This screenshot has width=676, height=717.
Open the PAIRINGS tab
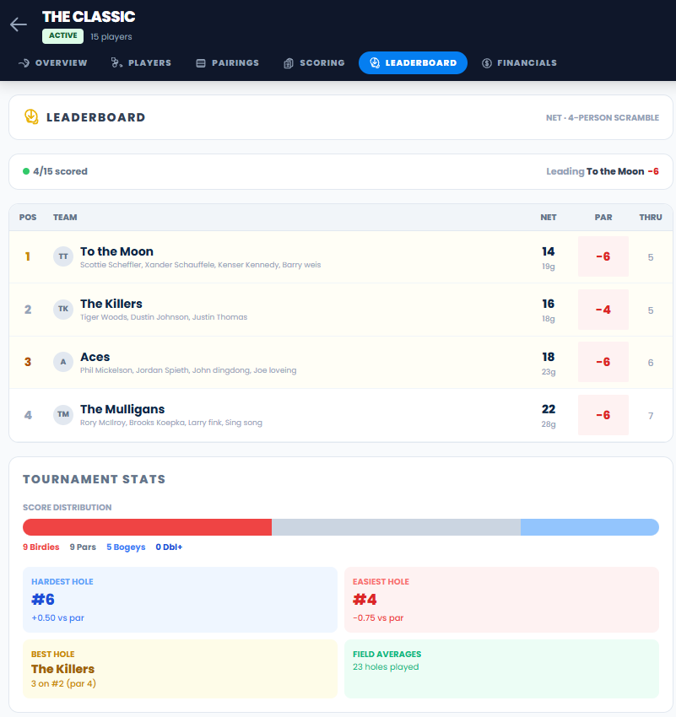click(x=227, y=62)
